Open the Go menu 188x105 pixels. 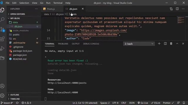42,3
